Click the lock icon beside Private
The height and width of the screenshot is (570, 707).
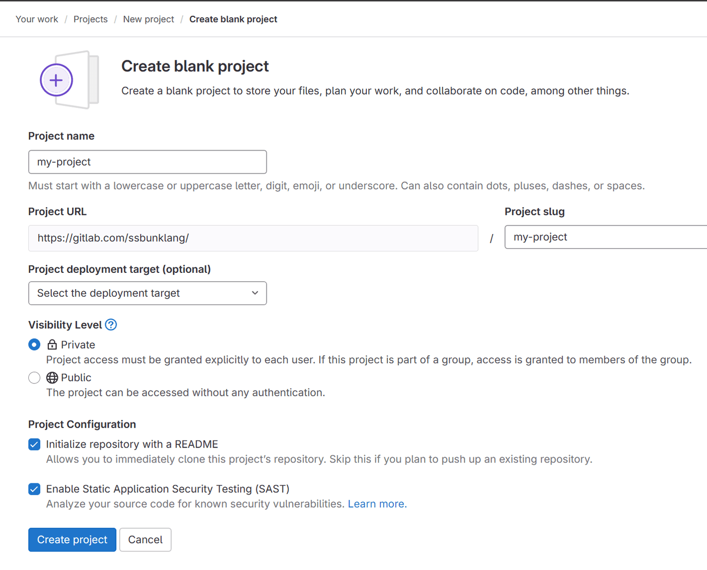[x=52, y=344]
